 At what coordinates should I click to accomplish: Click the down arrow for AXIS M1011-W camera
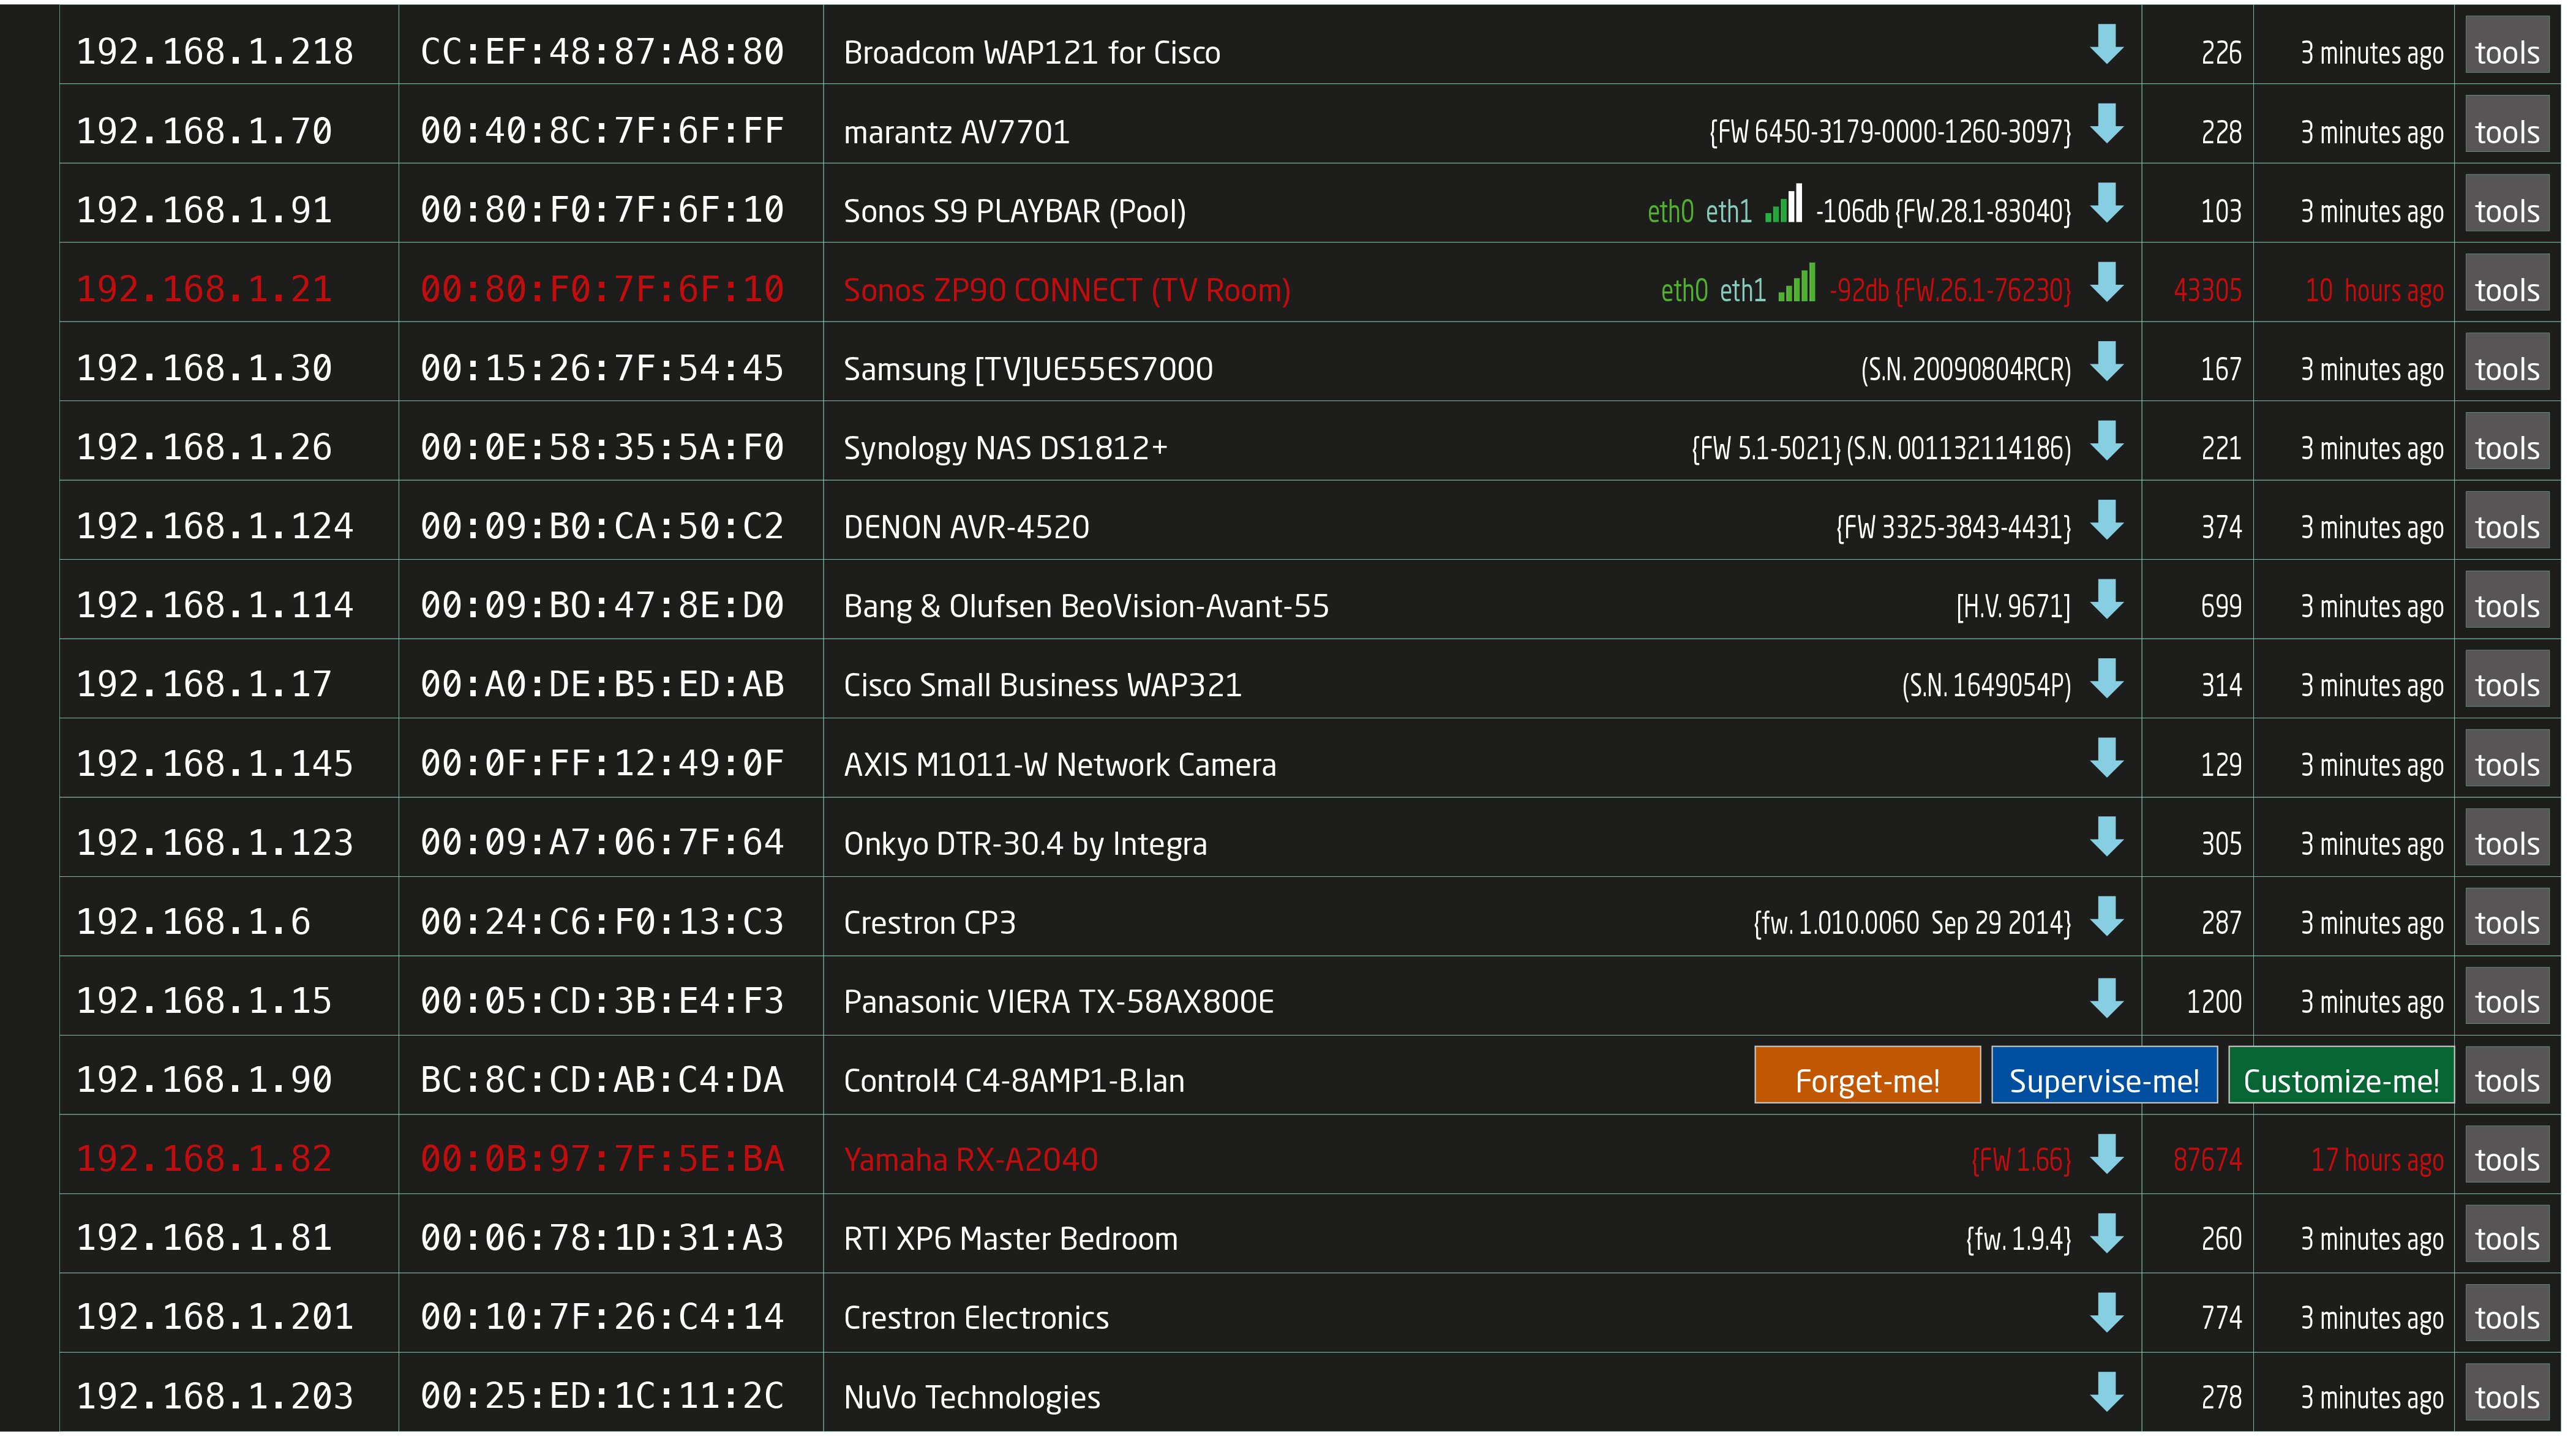[x=2106, y=758]
